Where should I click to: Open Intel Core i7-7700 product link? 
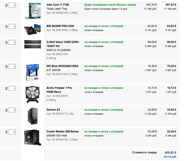tap(58, 5)
